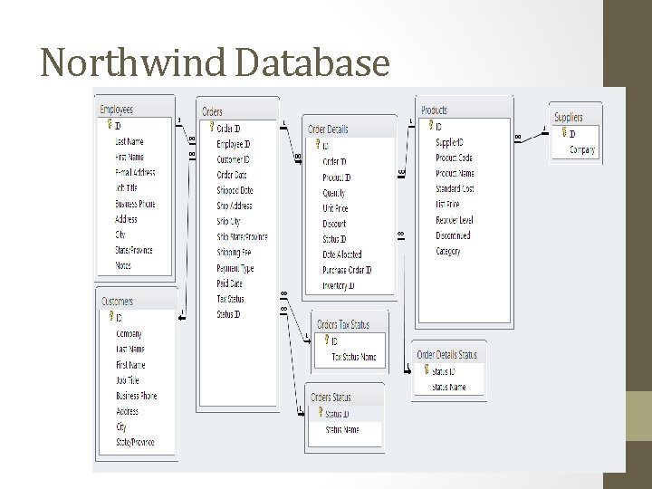Image resolution: width=652 pixels, height=489 pixels.
Task: Select the Customer ID field in Orders
Action: tap(234, 159)
